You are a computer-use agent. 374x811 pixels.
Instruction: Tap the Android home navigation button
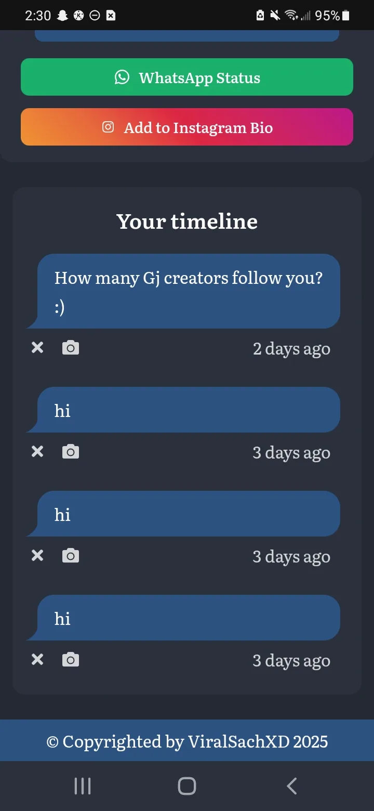(187, 786)
